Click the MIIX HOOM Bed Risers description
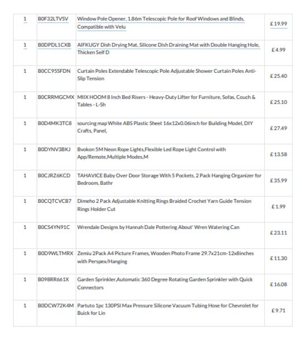 click(x=166, y=101)
